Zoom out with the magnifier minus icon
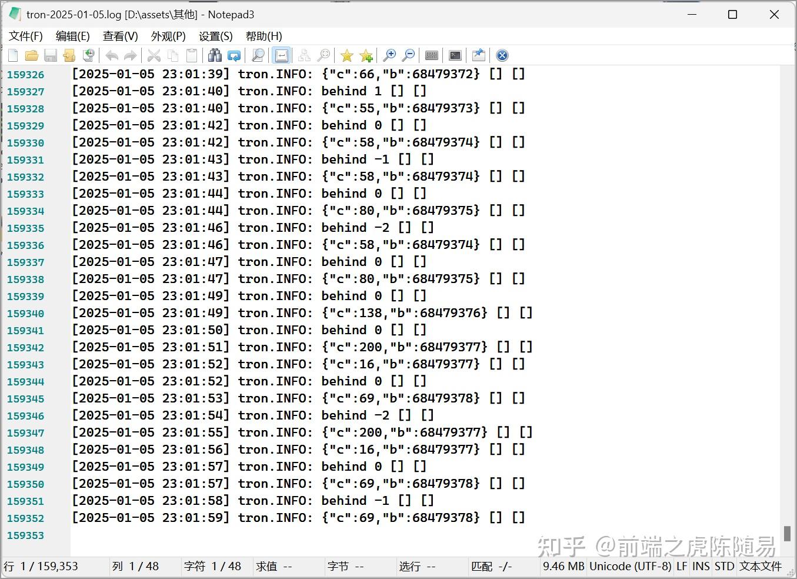The height and width of the screenshot is (579, 797). point(409,55)
